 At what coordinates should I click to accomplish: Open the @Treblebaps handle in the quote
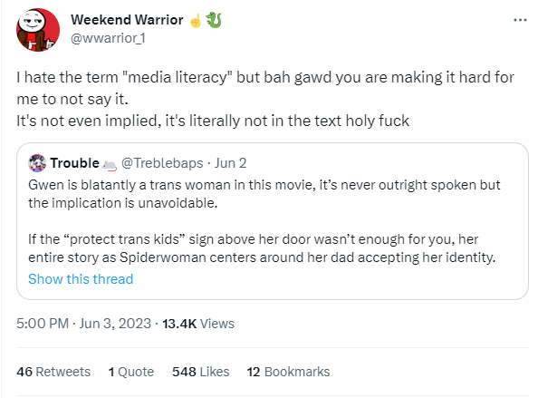(x=162, y=163)
